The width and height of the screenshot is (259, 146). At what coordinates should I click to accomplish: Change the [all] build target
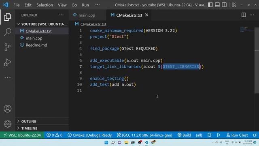(199, 135)
